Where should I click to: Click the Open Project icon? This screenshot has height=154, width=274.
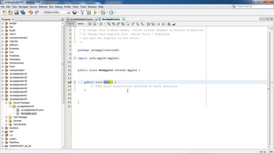click(17, 12)
